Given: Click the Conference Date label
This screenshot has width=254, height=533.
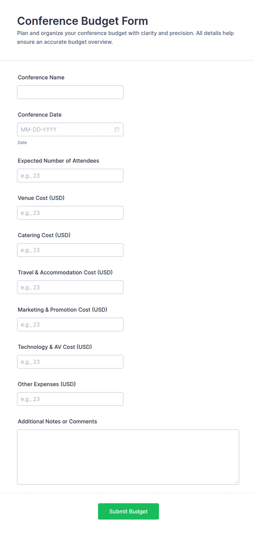Looking at the screenshot, I should (40, 115).
